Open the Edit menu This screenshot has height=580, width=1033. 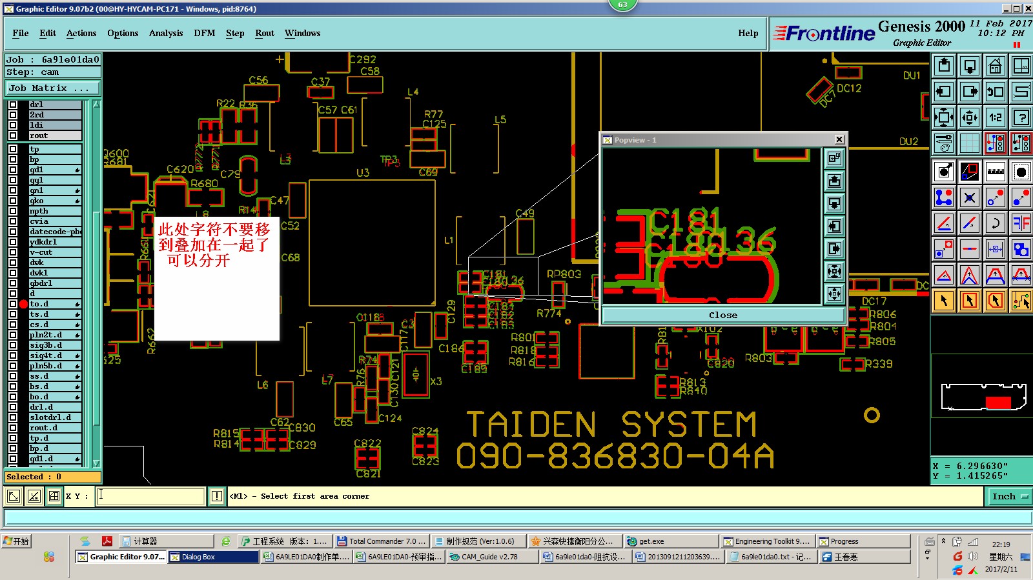pos(48,33)
